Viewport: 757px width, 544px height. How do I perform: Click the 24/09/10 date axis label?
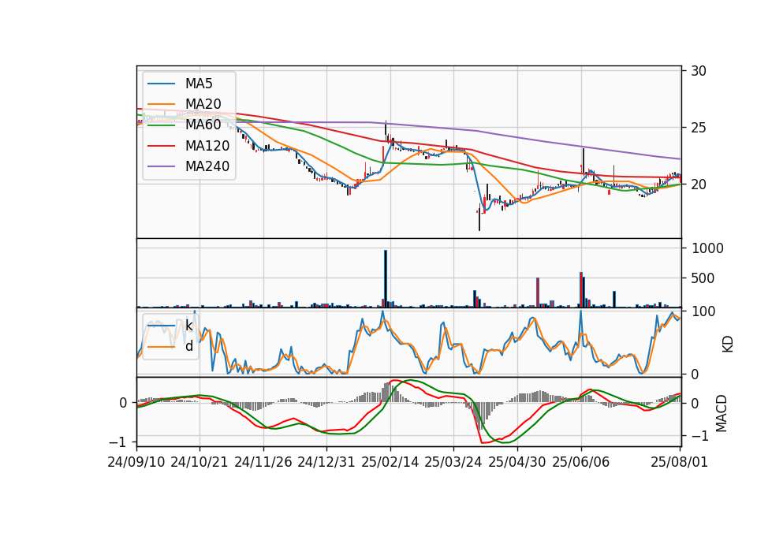click(x=136, y=462)
